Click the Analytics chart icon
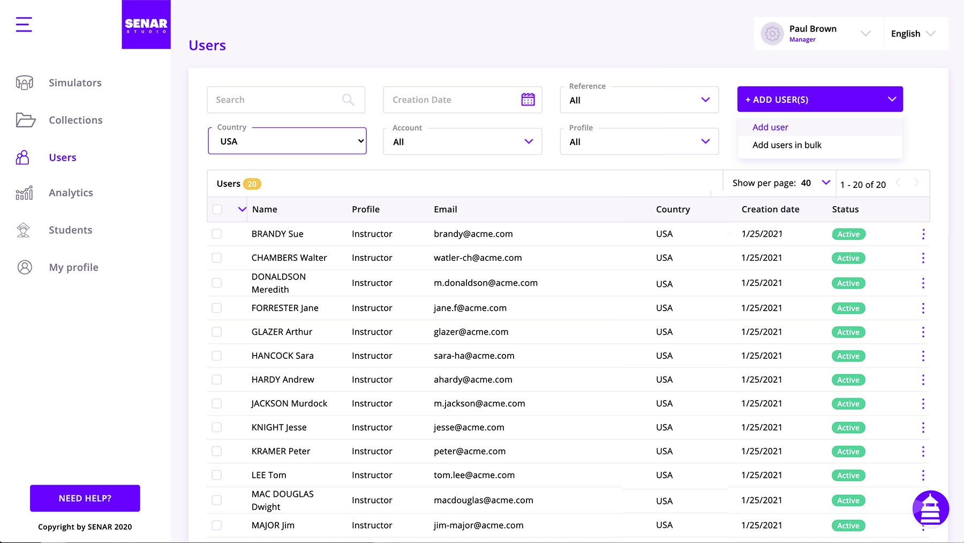This screenshot has height=543, width=964. pyautogui.click(x=25, y=193)
